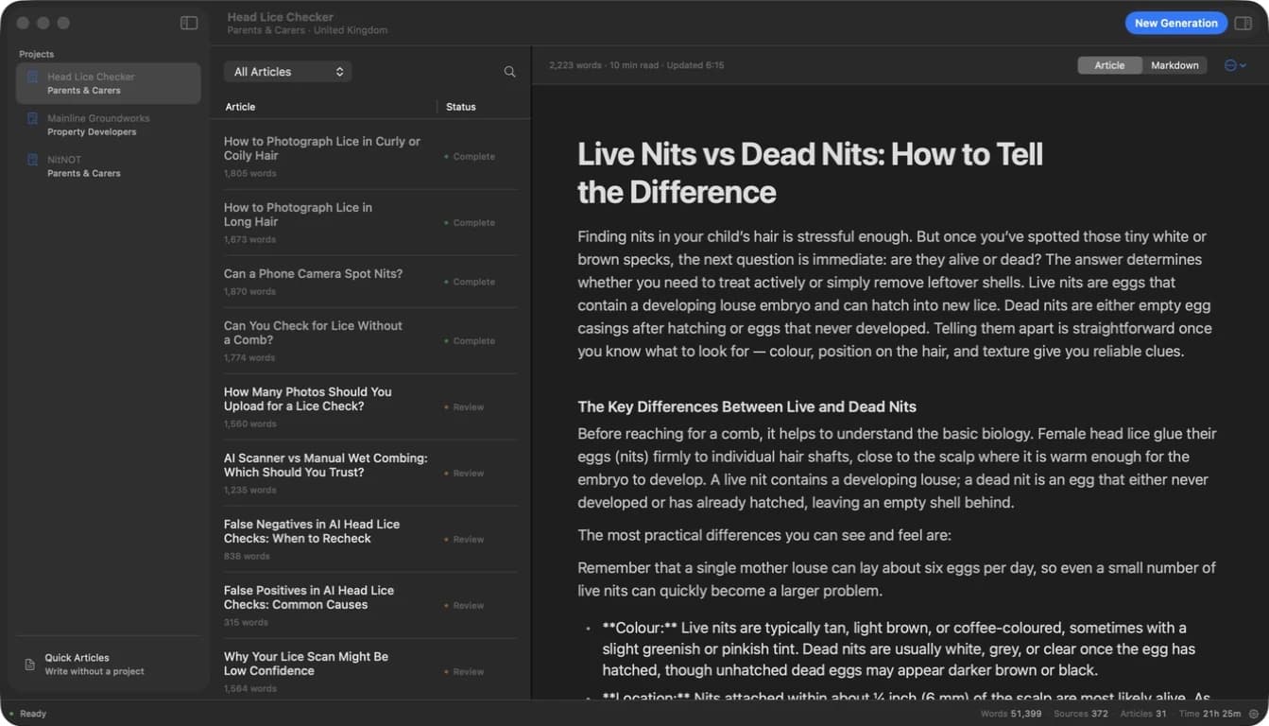The height and width of the screenshot is (726, 1269).
Task: Sort by the Article column header
Action: click(x=240, y=107)
